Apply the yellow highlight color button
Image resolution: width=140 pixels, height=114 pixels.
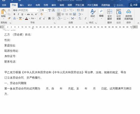click(x=20, y=18)
